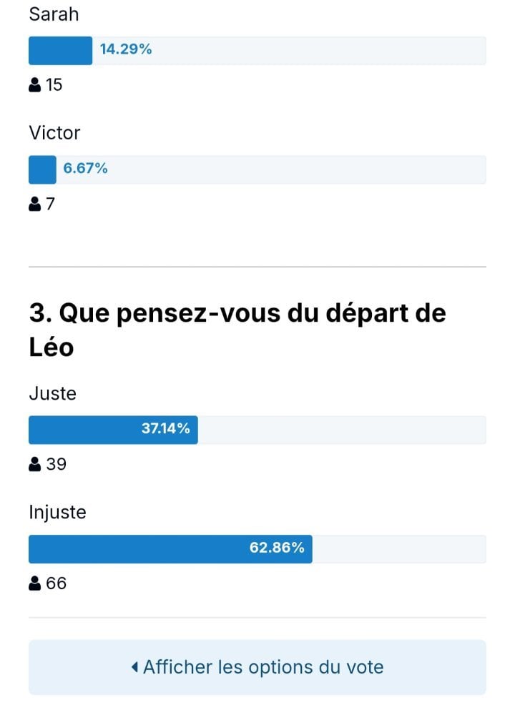Click the voter icon beside Sarah's count of 15
This screenshot has width=515, height=715.
34,85
